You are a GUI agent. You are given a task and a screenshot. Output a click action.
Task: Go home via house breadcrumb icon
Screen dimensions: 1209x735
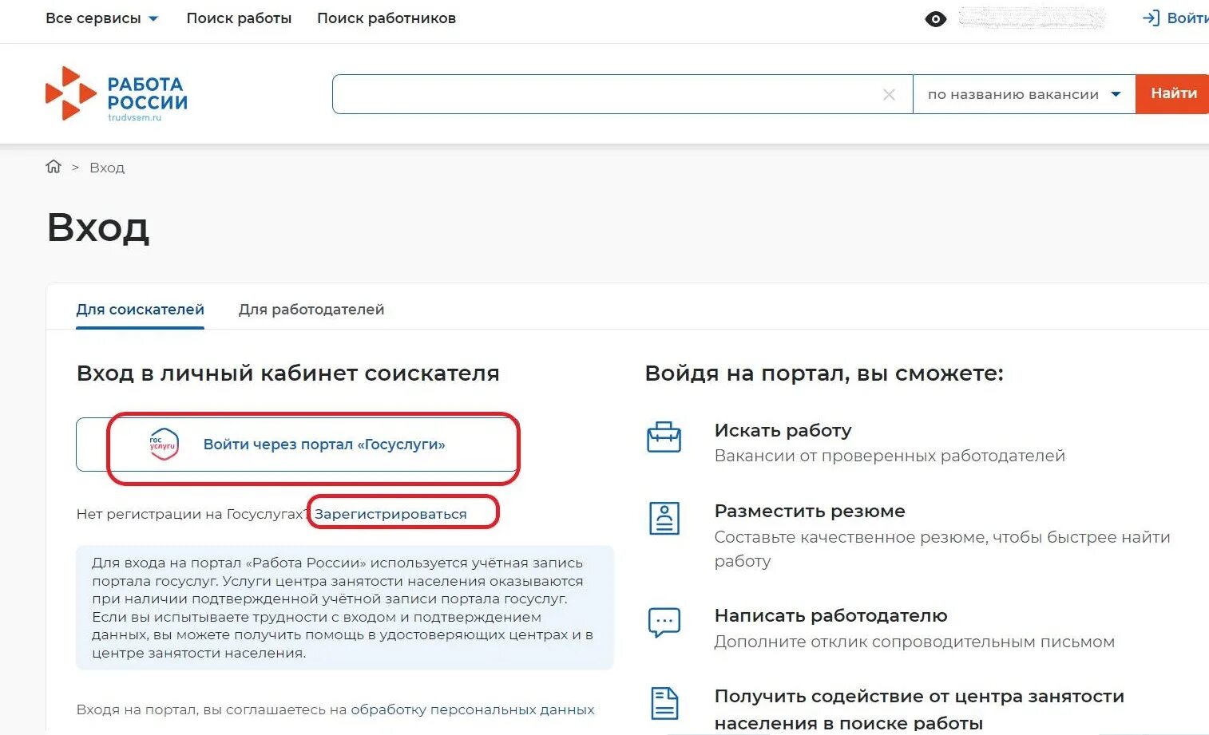coord(54,167)
